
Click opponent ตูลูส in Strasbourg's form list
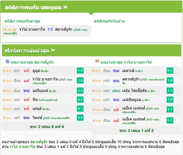[x=36, y=71]
